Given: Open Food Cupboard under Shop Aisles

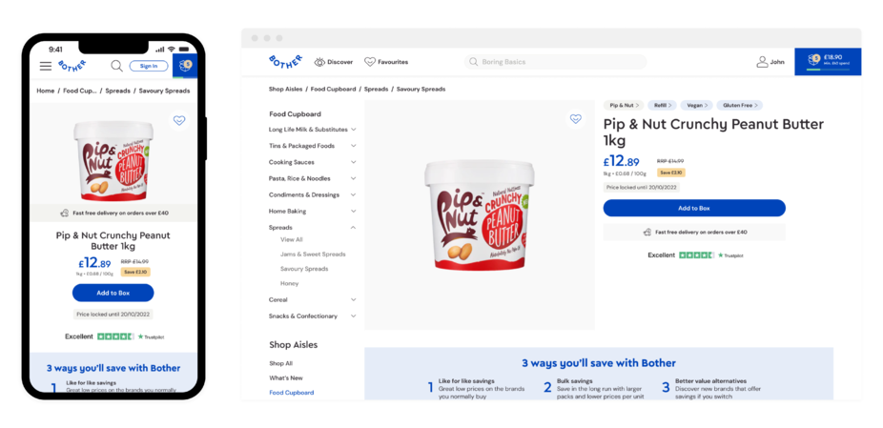Looking at the screenshot, I should point(291,393).
